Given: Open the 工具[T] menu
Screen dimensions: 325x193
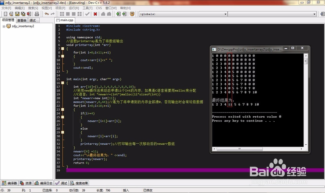Looking at the screenshot, I should [x=87, y=8].
